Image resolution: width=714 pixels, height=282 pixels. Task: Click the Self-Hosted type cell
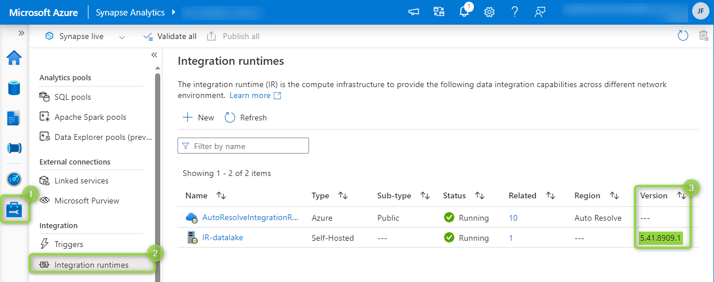pos(333,238)
